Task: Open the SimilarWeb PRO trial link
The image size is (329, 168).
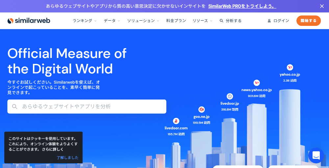Action: pyautogui.click(x=242, y=6)
